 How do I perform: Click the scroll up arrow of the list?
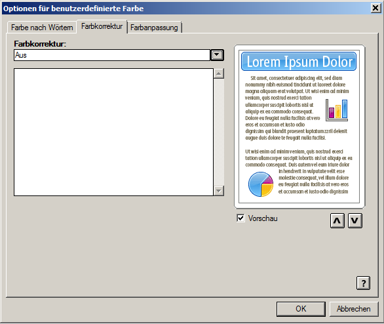pos(219,73)
